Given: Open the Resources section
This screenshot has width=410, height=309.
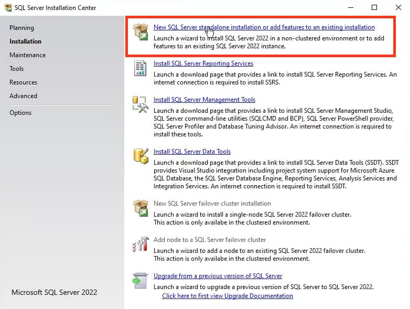Looking at the screenshot, I should 23,82.
